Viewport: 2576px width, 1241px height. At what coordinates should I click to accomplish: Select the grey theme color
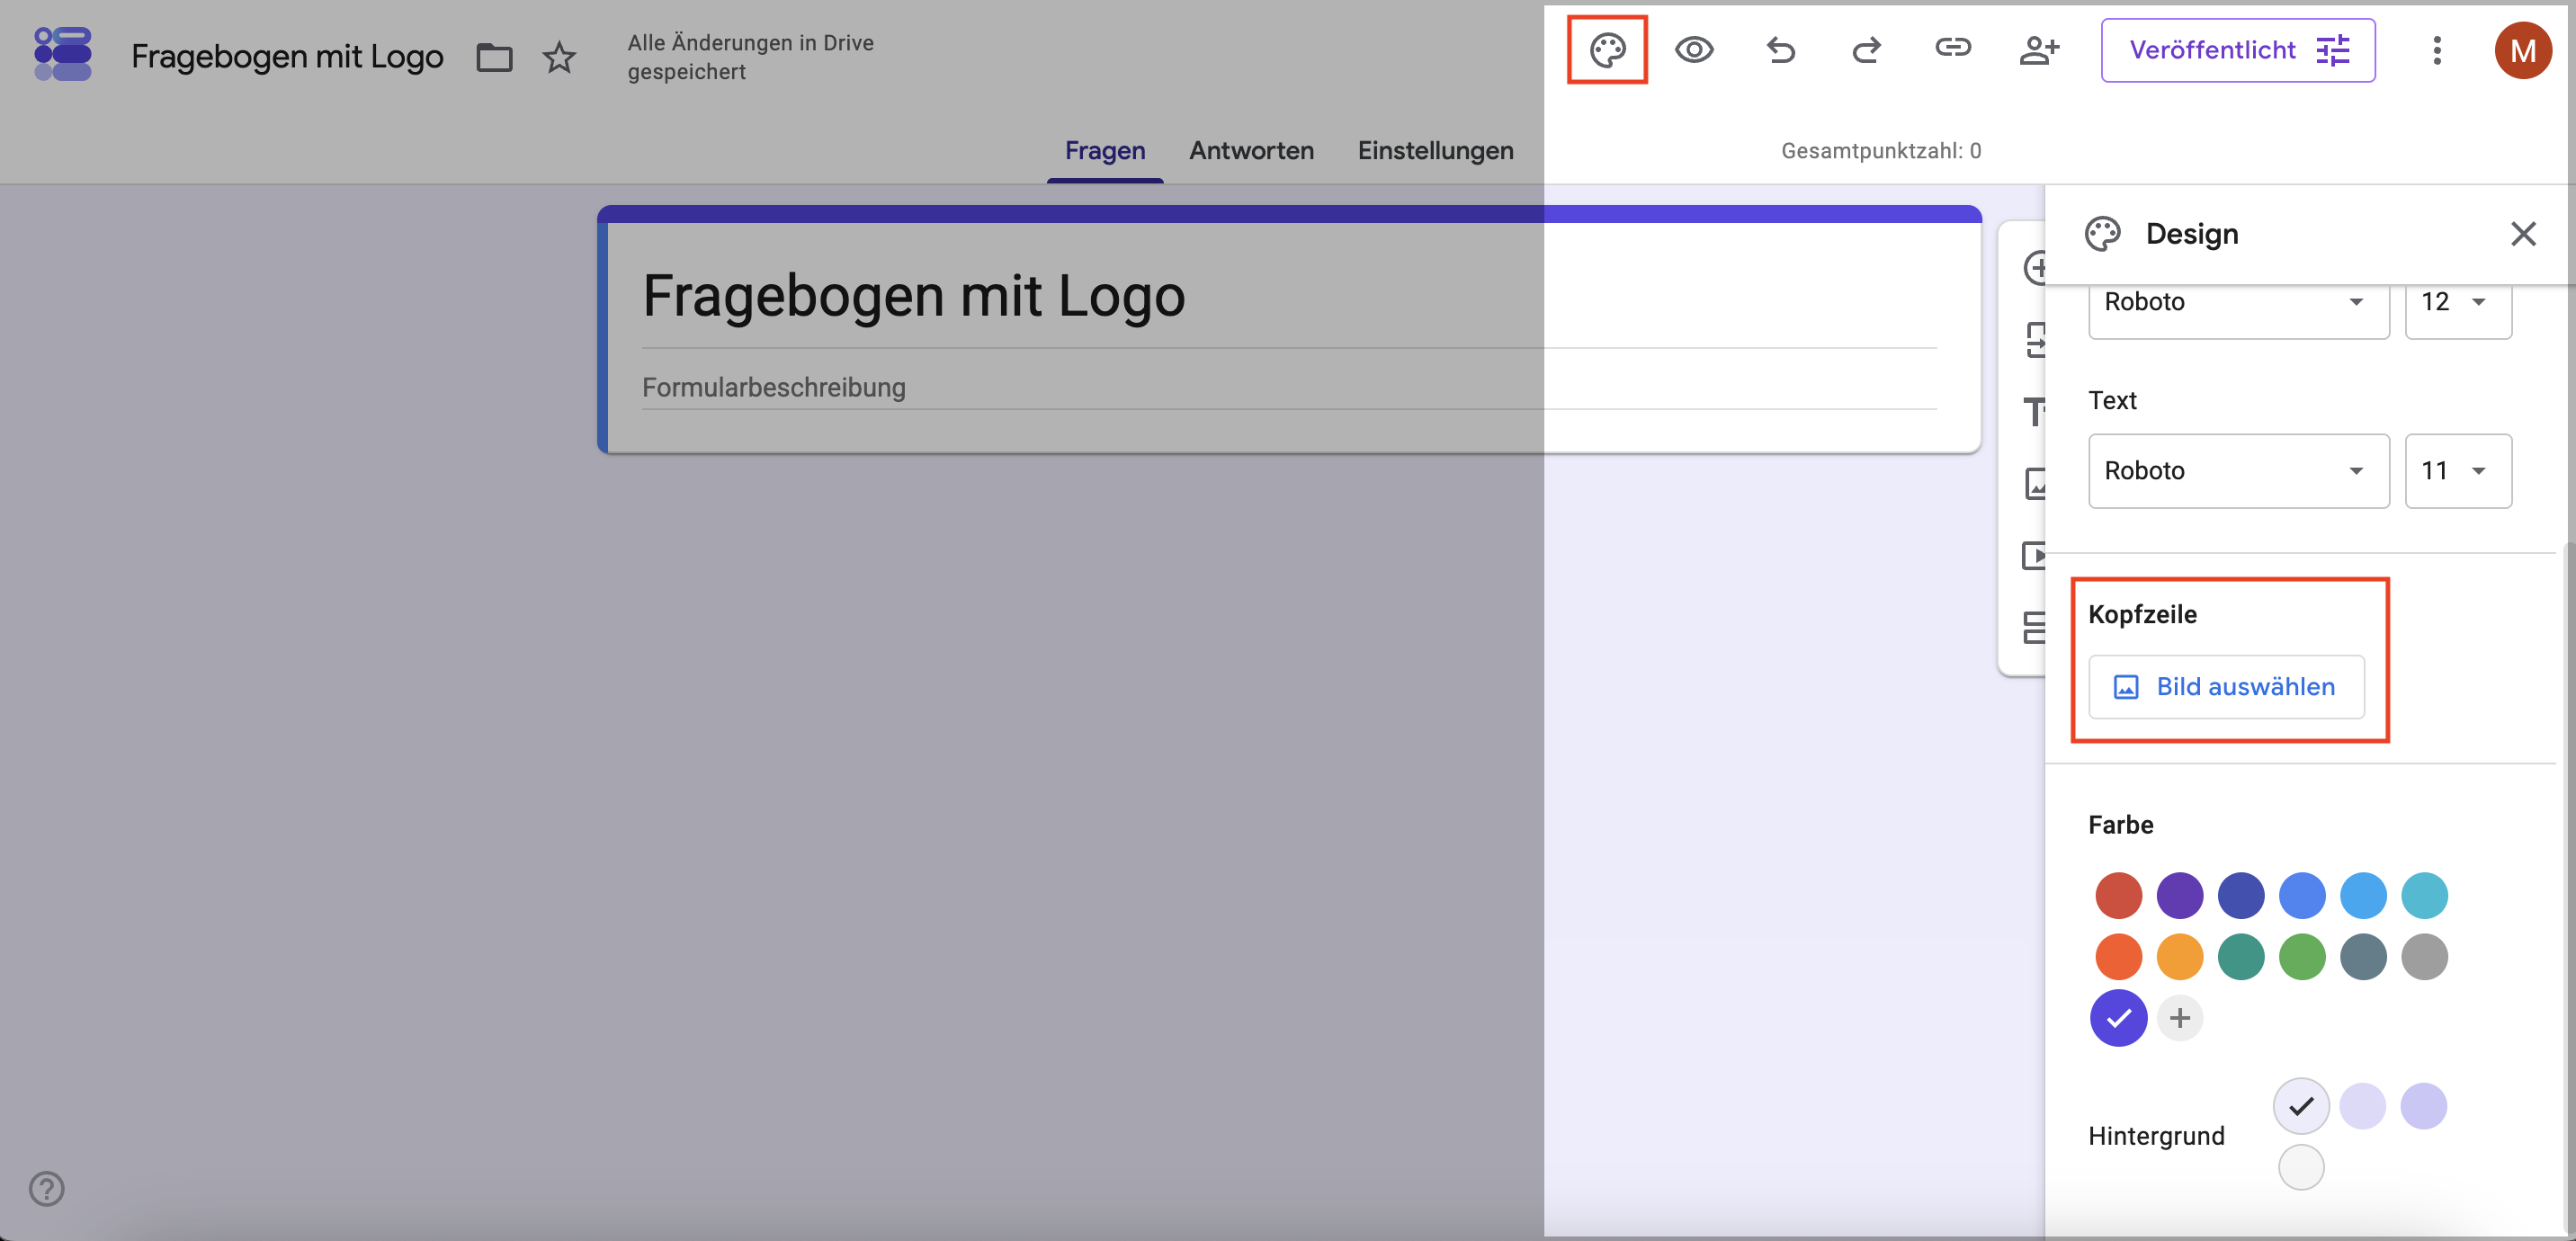[x=2423, y=956]
